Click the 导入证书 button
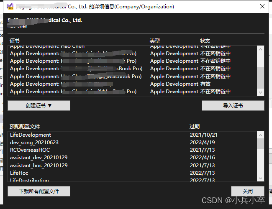Image resolution: width=272 pixels, height=209 pixels. click(x=233, y=105)
